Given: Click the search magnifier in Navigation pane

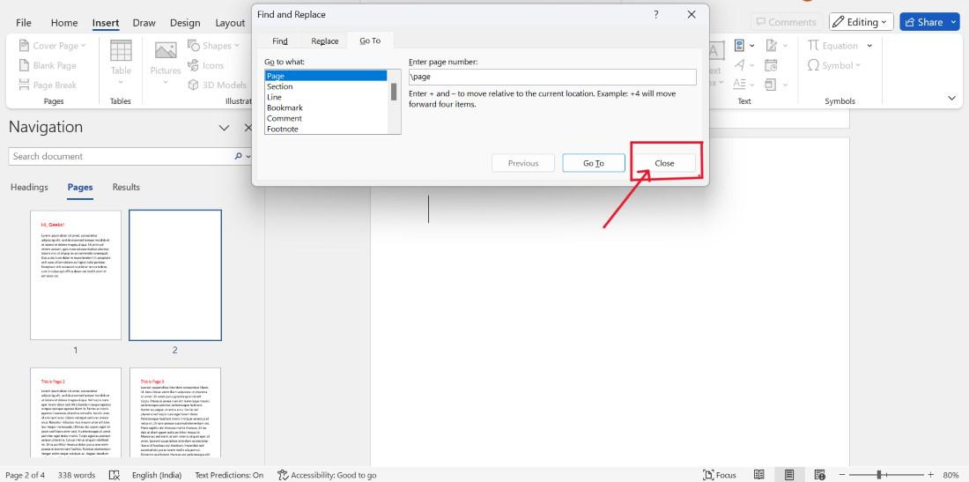Looking at the screenshot, I should pyautogui.click(x=239, y=156).
